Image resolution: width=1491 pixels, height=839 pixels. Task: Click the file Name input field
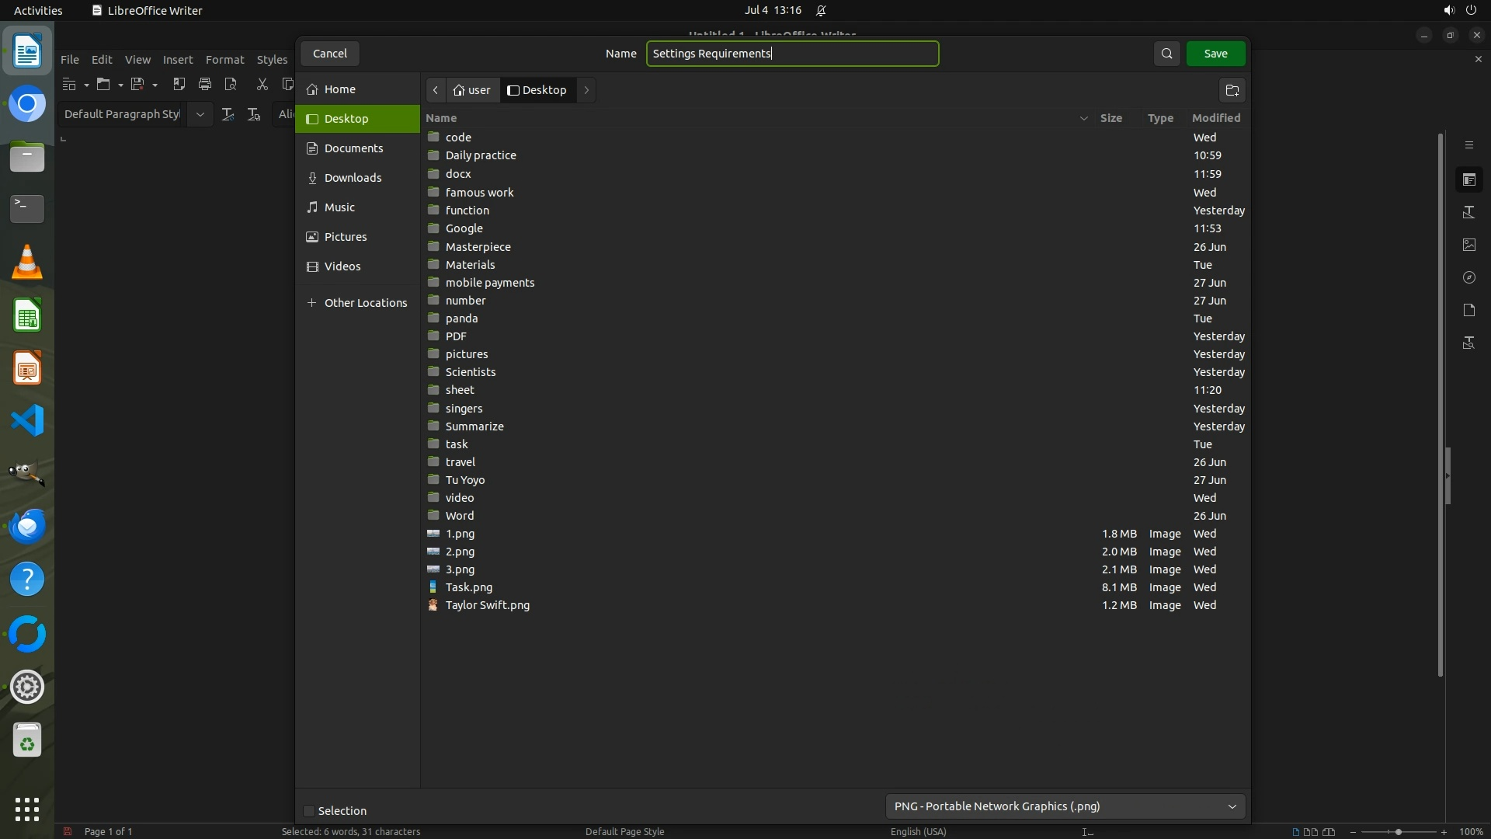tap(792, 54)
